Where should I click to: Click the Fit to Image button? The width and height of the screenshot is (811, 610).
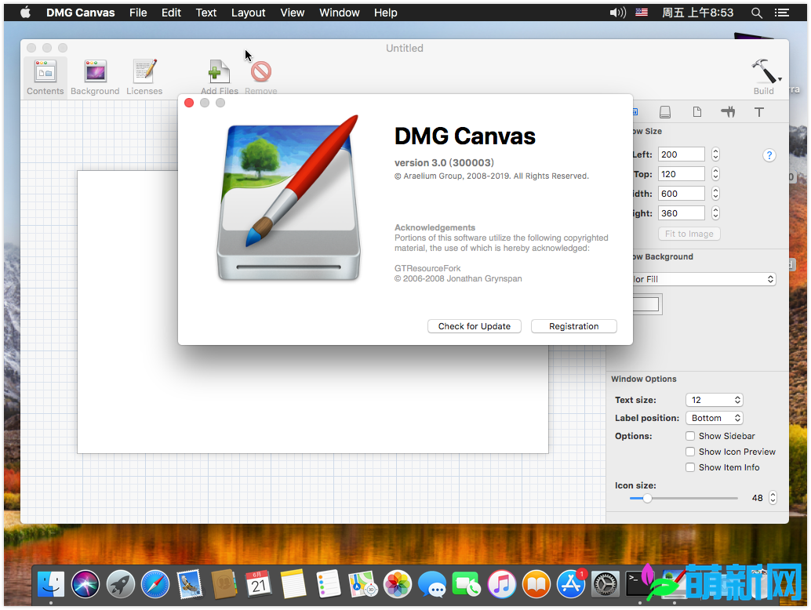point(689,234)
